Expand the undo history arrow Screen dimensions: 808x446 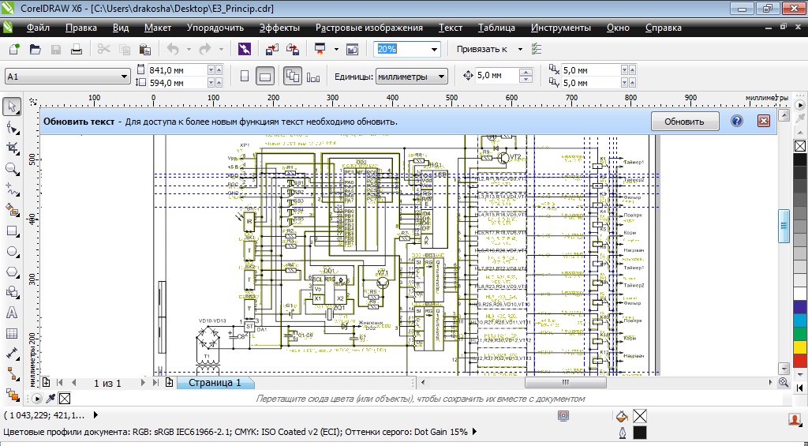pos(189,50)
